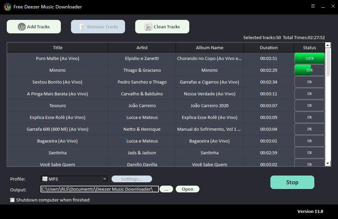Image resolution: width=338 pixels, height=219 pixels.
Task: Click artist 'Thiago & Graciano'
Action: point(142,70)
